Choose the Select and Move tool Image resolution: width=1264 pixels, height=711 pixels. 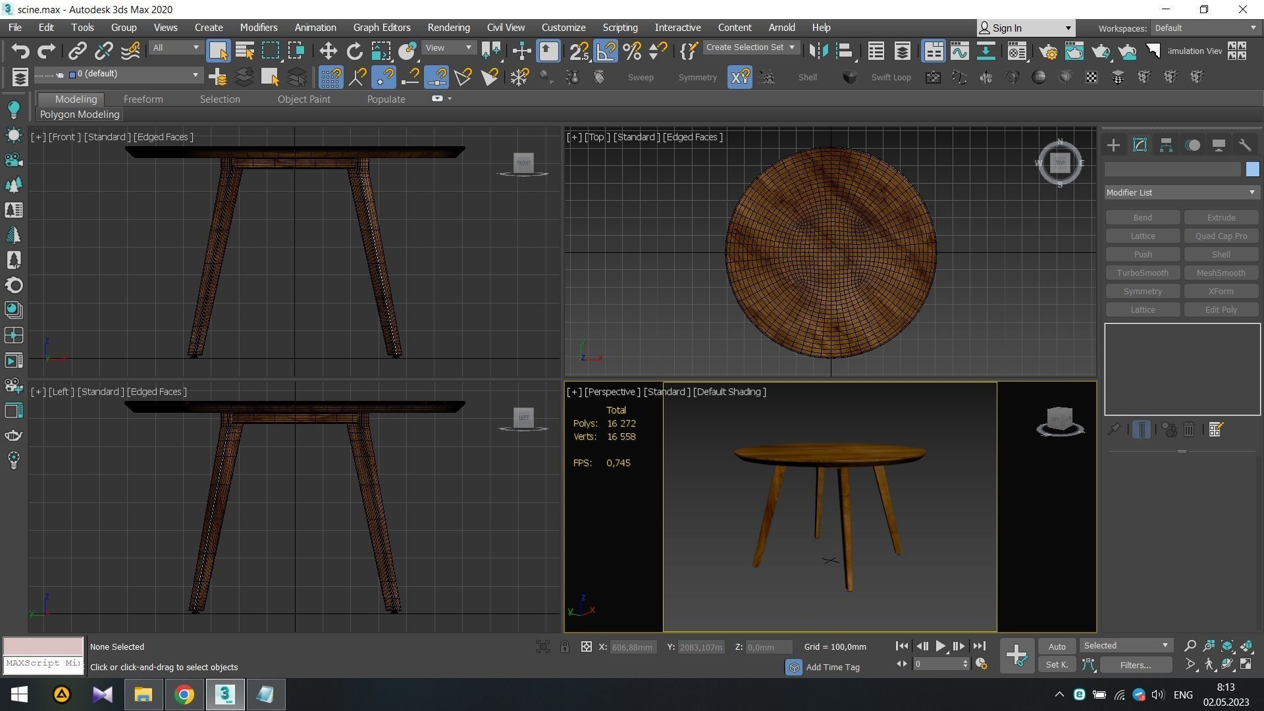point(328,51)
